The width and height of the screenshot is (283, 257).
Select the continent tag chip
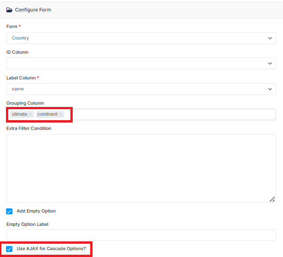coord(47,114)
